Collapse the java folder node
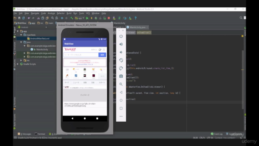This screenshot has width=259, height=146. pyautogui.click(x=21, y=42)
